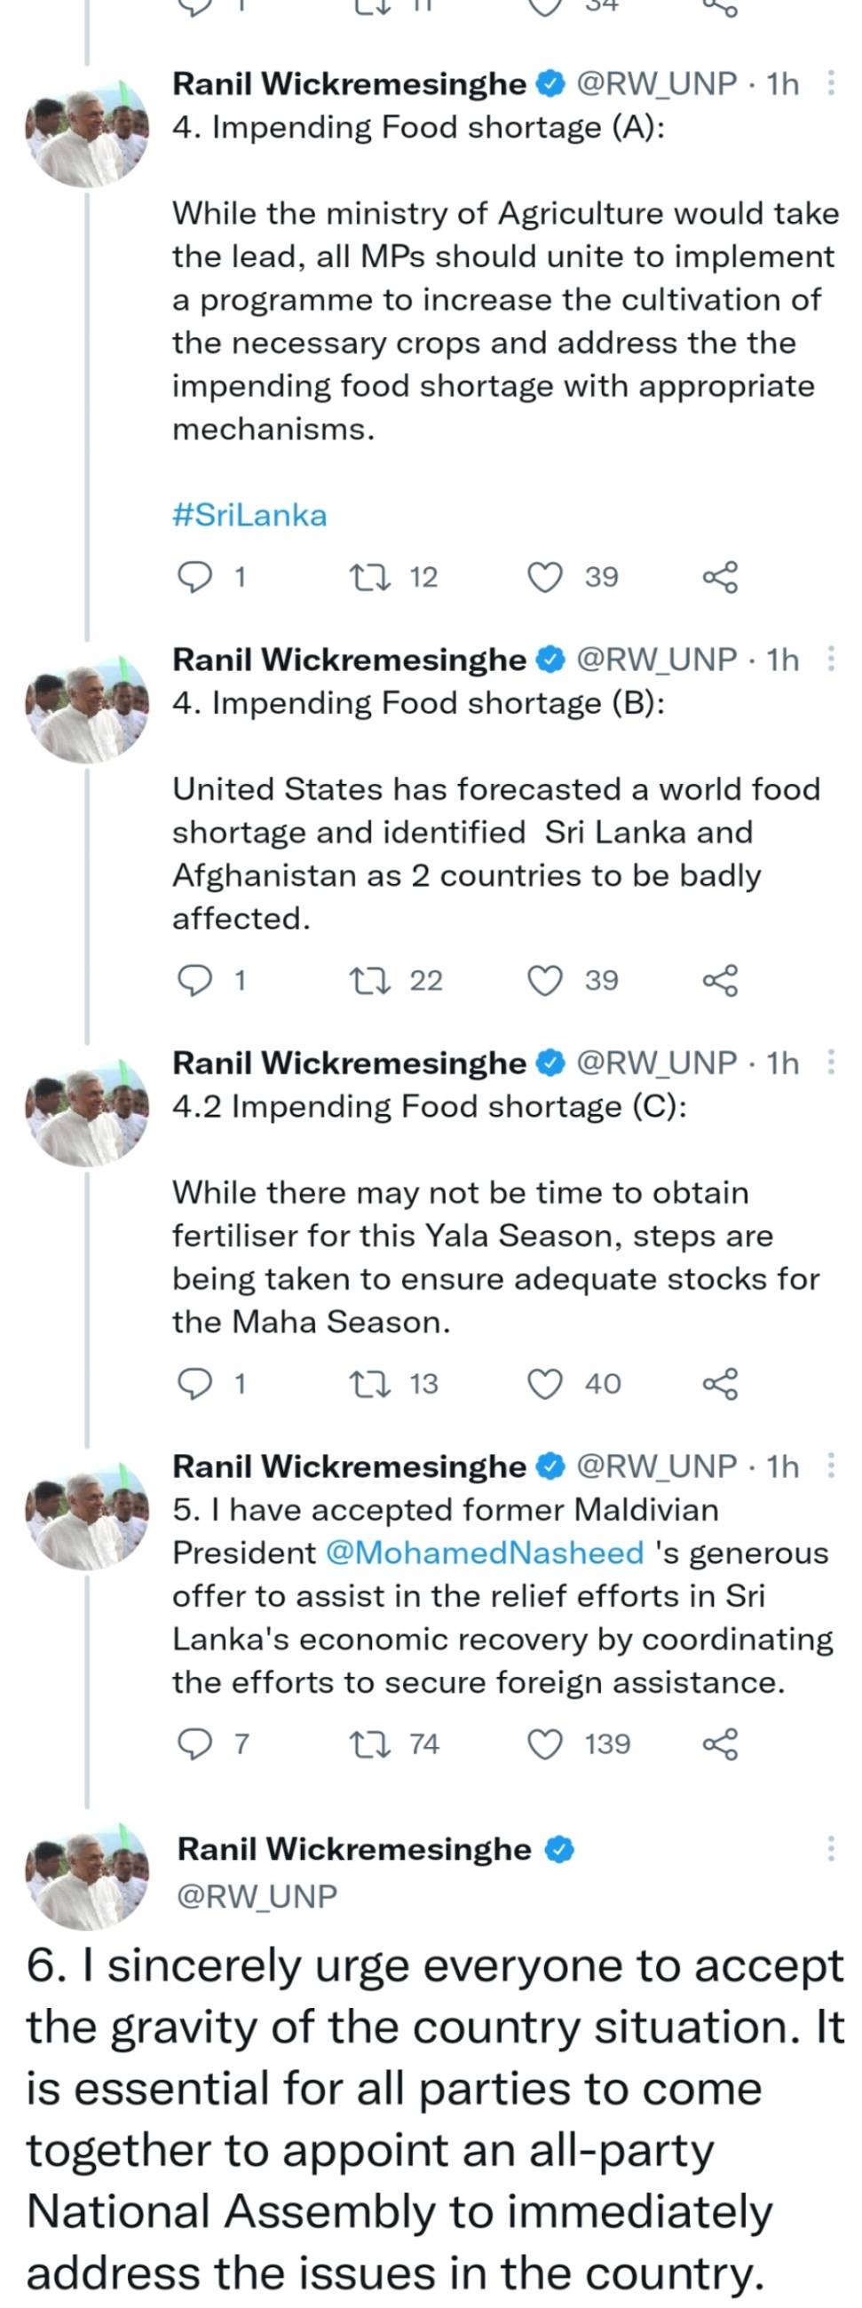The height and width of the screenshot is (2308, 862).
Task: Retweet the Maldivian President offer tweet
Action: click(369, 1743)
